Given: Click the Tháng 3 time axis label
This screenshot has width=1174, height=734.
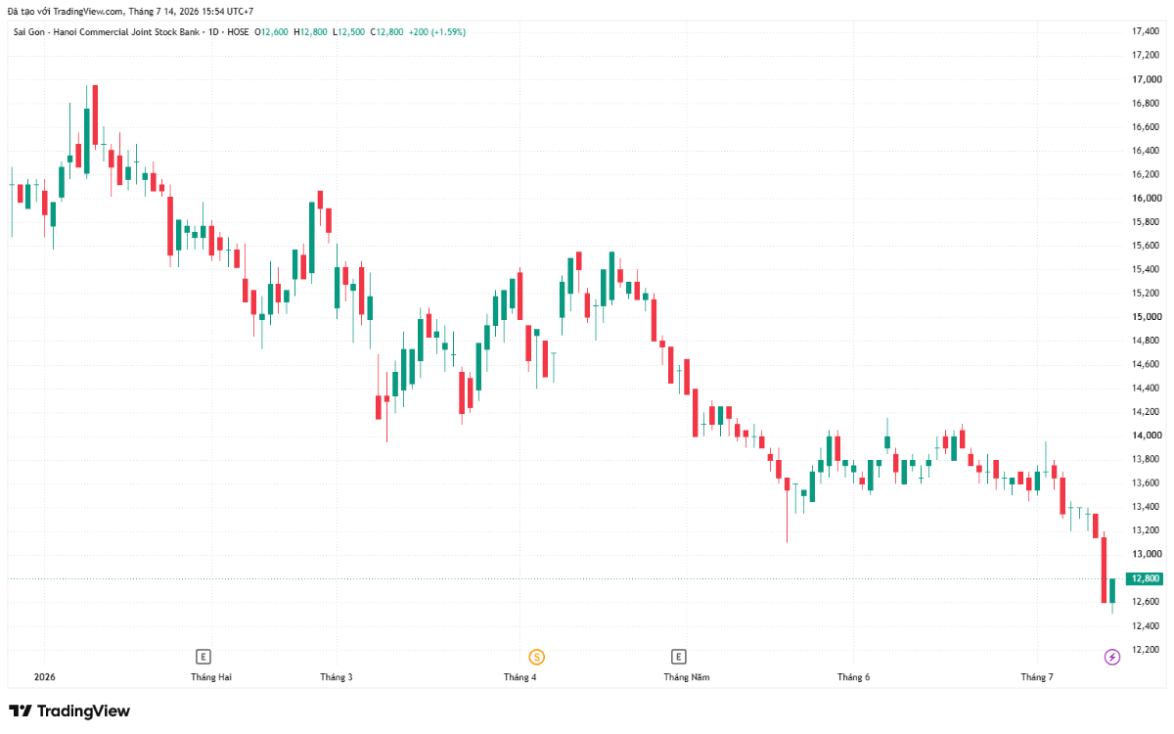Looking at the screenshot, I should [337, 677].
